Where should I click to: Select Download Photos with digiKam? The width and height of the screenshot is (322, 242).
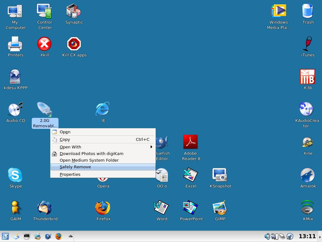click(103, 154)
